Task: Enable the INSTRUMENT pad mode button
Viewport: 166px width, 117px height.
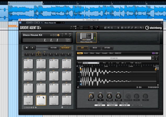Action: [65, 48]
